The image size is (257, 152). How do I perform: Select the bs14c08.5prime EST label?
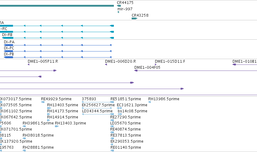pyautogui.click(x=133, y=111)
